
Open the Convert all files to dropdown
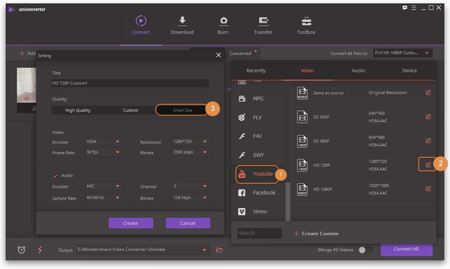(402, 53)
